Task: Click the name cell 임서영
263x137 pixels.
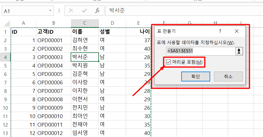Action: pos(85,133)
